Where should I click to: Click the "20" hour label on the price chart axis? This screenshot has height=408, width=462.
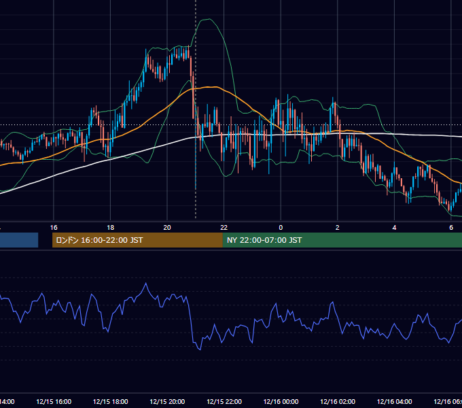167,228
